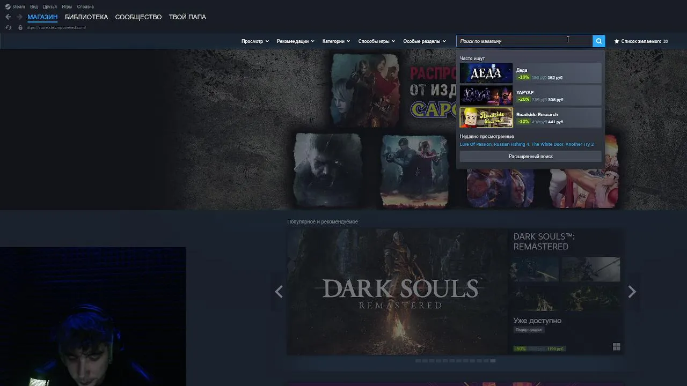Click the 162 руб price for Деда

(x=555, y=78)
